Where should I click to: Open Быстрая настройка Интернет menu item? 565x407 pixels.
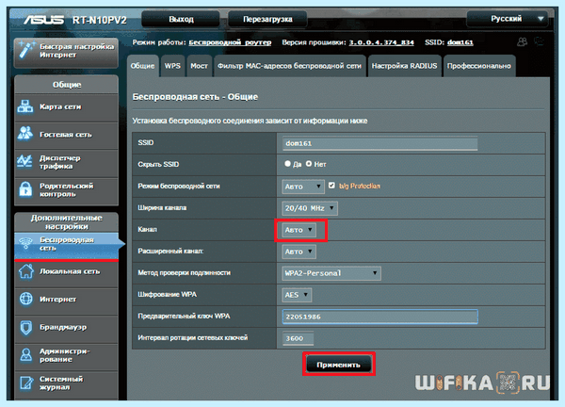(66, 51)
